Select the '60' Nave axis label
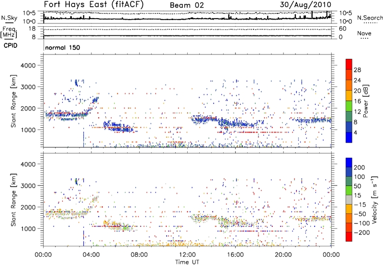 [343, 29]
